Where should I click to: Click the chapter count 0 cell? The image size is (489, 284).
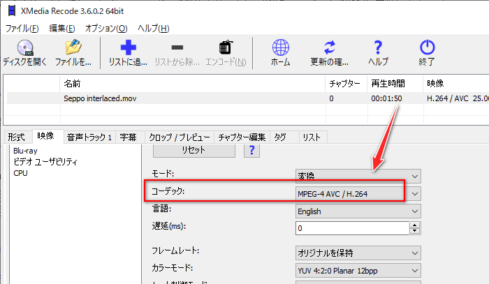click(x=331, y=98)
